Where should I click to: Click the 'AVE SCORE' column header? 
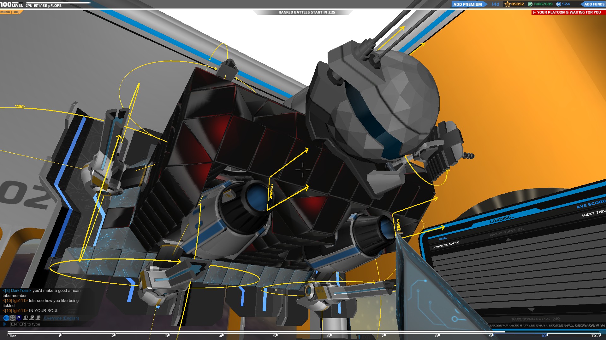point(591,204)
